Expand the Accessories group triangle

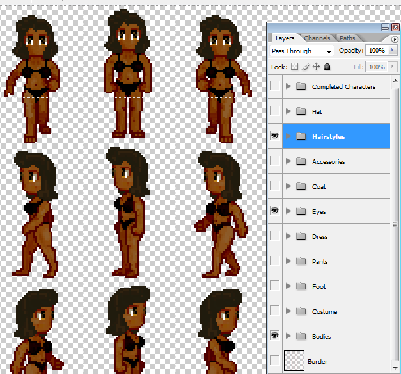pos(288,161)
